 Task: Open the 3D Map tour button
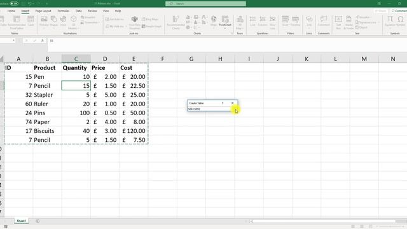tap(240, 22)
